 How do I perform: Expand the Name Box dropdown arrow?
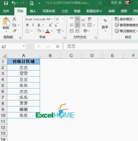click(24, 46)
